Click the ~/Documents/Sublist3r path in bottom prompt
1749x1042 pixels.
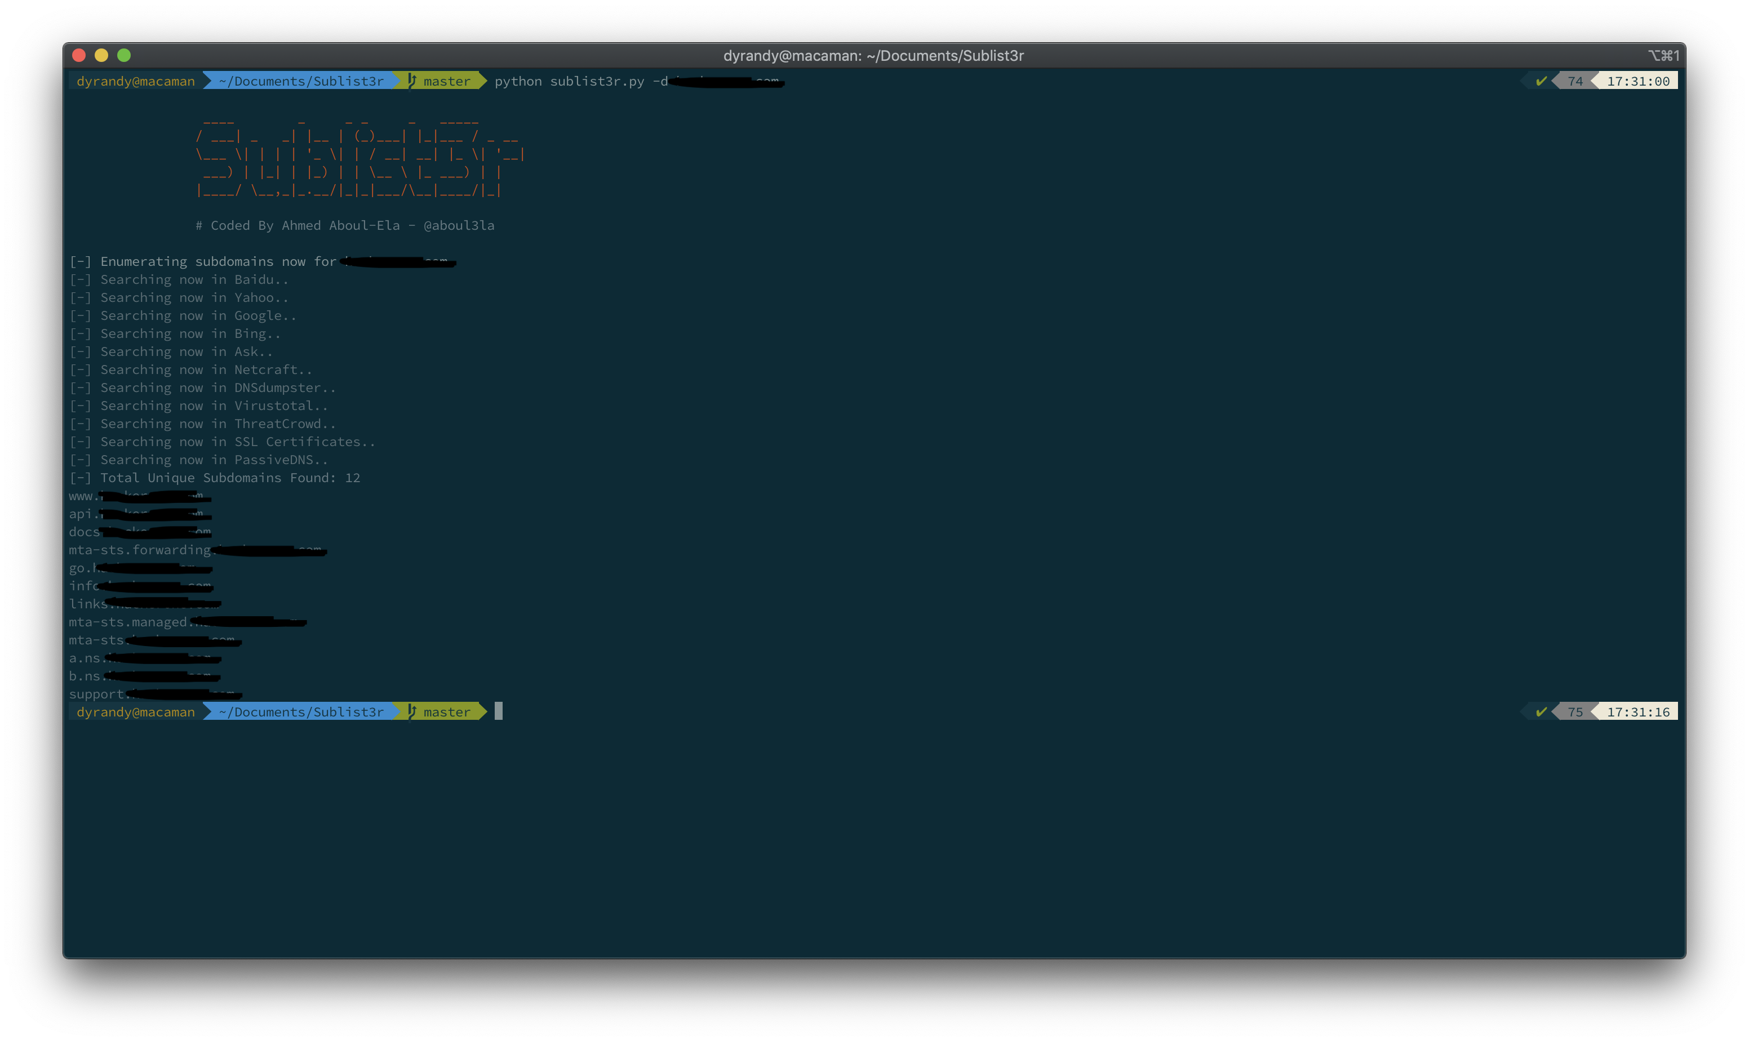(301, 711)
